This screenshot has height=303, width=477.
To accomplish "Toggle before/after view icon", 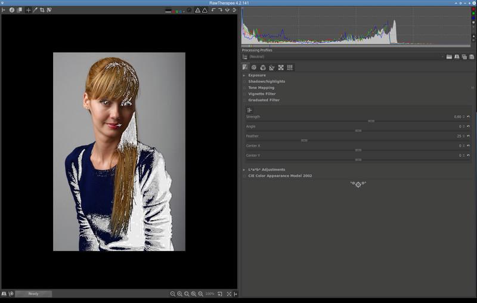I will tap(20, 10).
